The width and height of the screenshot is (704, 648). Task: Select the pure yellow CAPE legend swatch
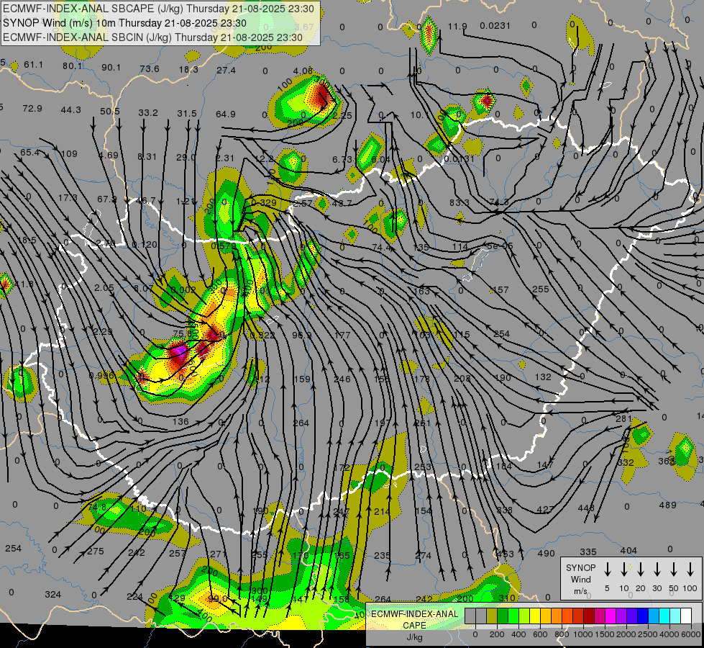point(534,616)
